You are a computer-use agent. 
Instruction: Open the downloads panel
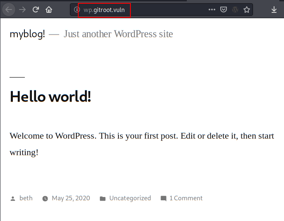pos(274,10)
